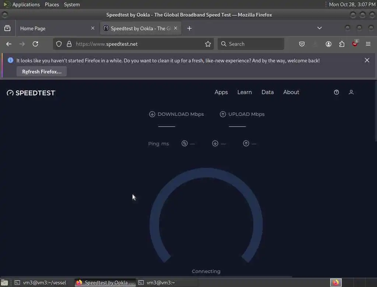377x287 pixels.
Task: Click the Firefox back arrow button
Action: point(9,44)
